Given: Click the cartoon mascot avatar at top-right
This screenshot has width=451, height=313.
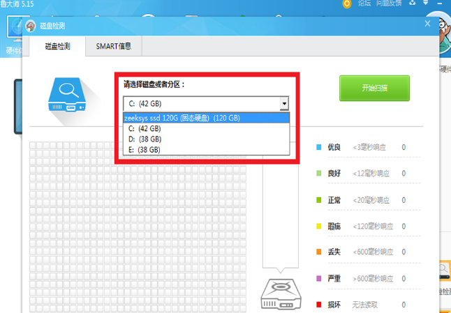Looking at the screenshot, I should [443, 31].
